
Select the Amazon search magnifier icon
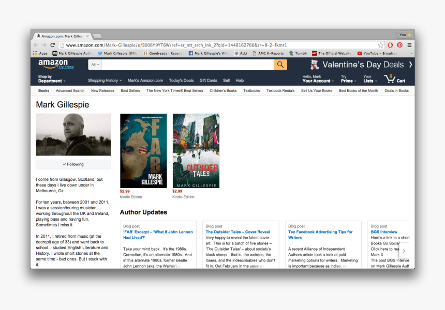[279, 65]
